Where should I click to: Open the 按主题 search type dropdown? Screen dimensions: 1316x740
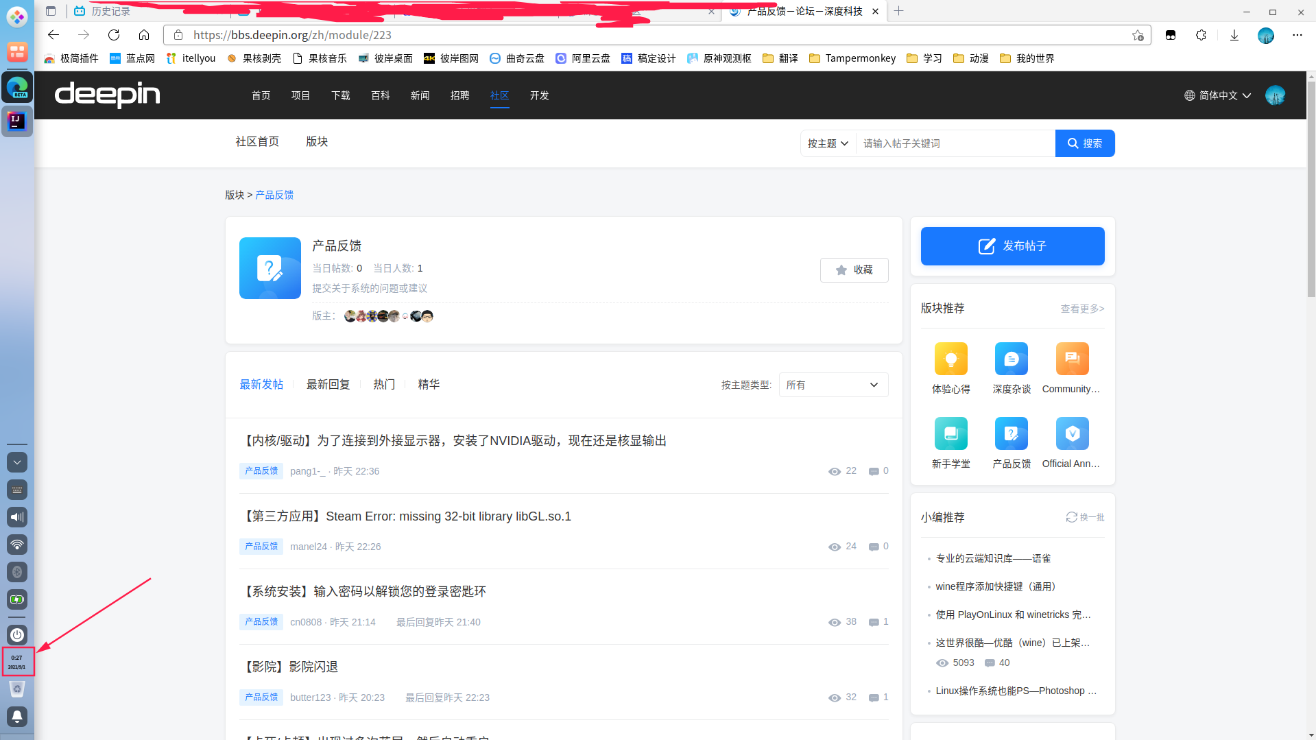tap(828, 143)
